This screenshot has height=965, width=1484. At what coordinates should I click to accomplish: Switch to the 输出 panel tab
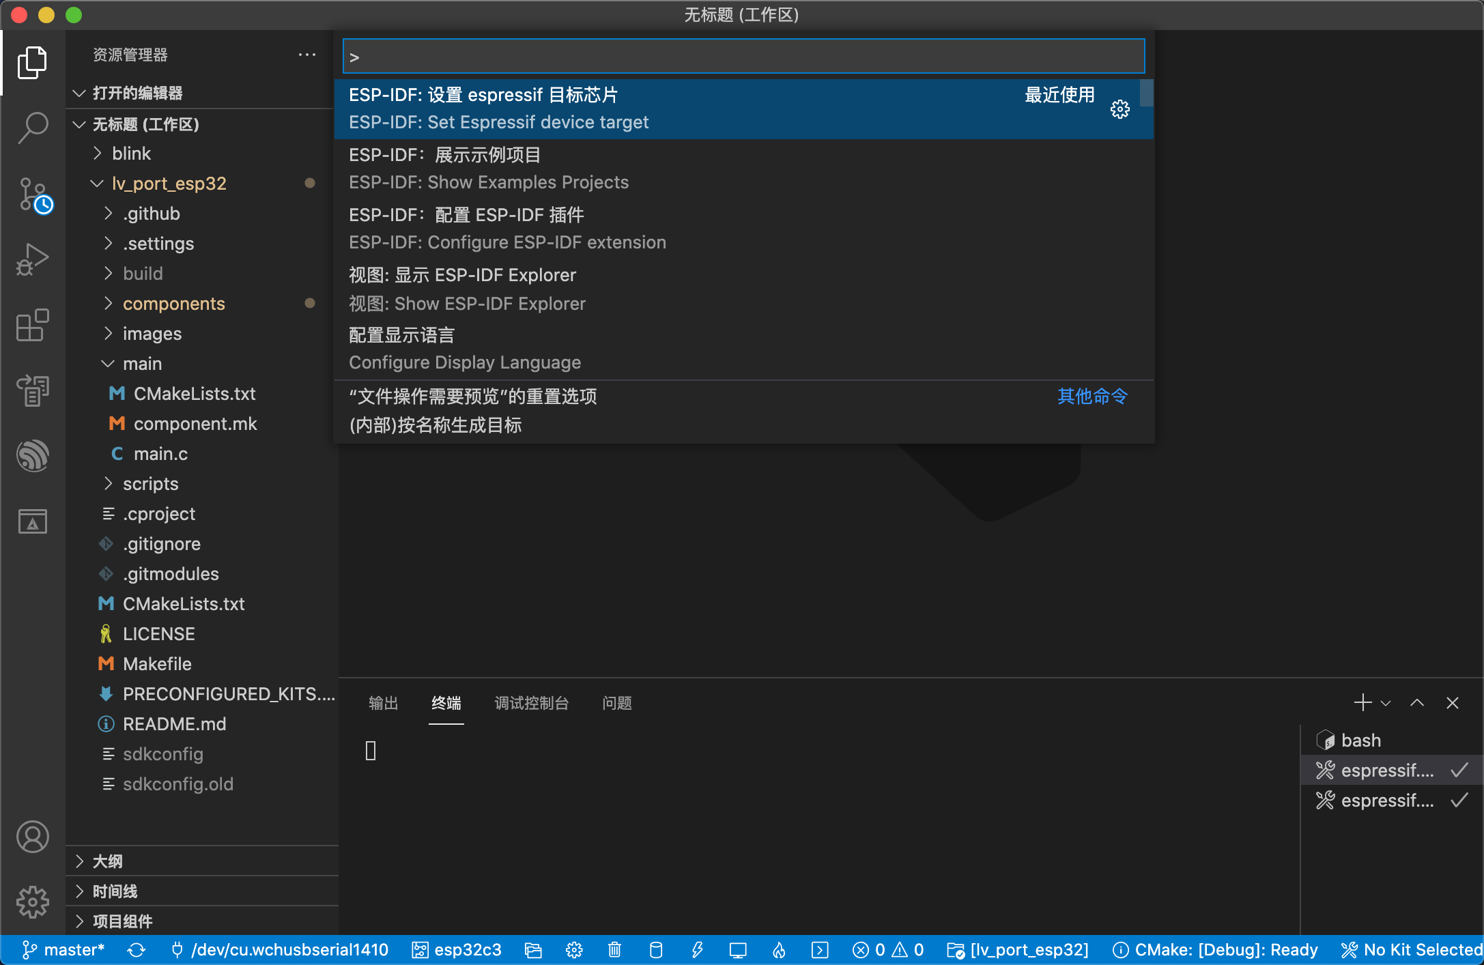pos(383,703)
